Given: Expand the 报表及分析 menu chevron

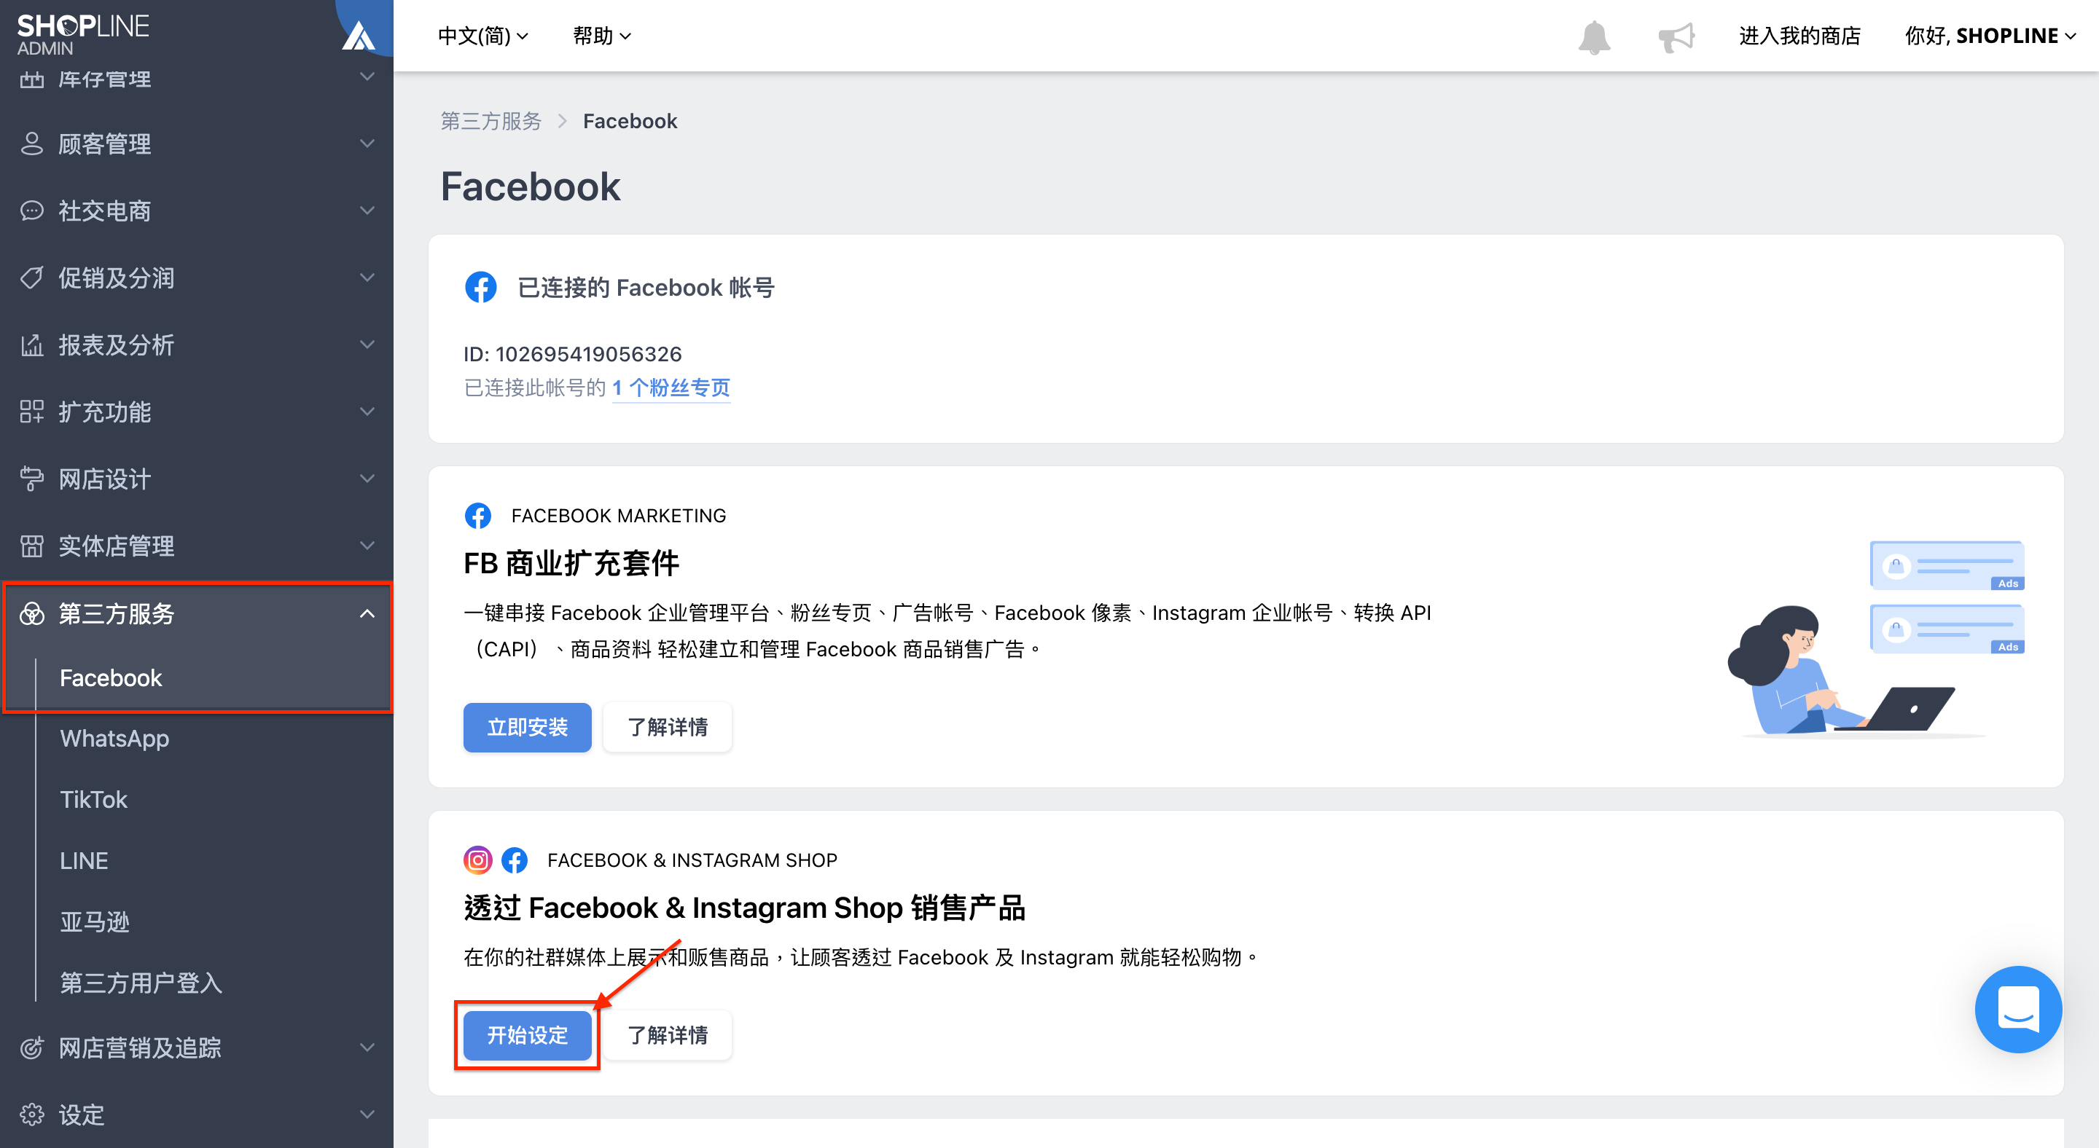Looking at the screenshot, I should click(x=367, y=345).
